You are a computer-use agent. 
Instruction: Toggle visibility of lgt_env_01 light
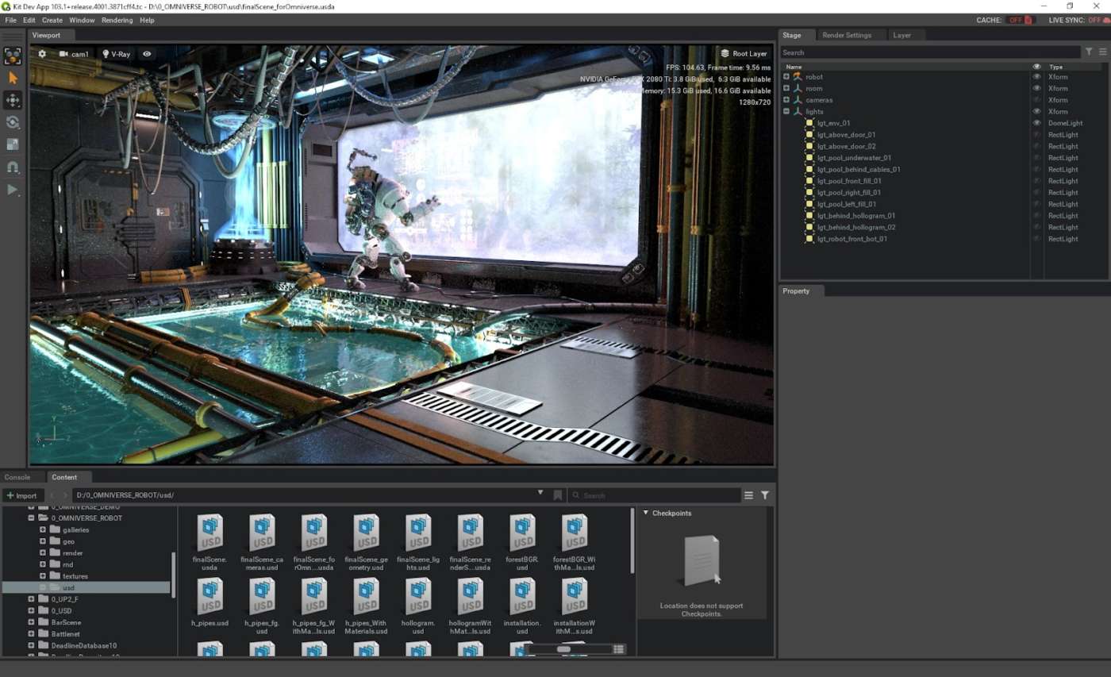[1036, 123]
